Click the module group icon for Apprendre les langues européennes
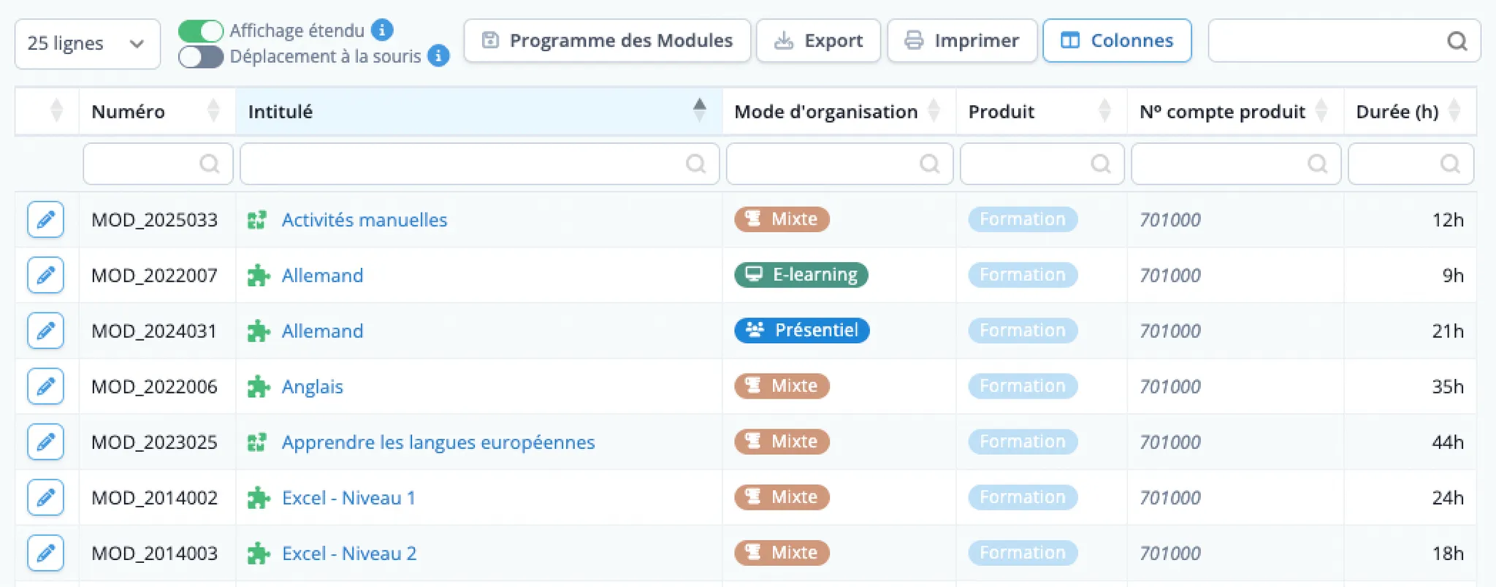 [x=257, y=442]
